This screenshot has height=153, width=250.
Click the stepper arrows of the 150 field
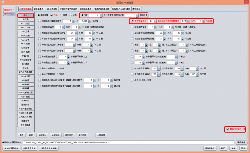198,74
